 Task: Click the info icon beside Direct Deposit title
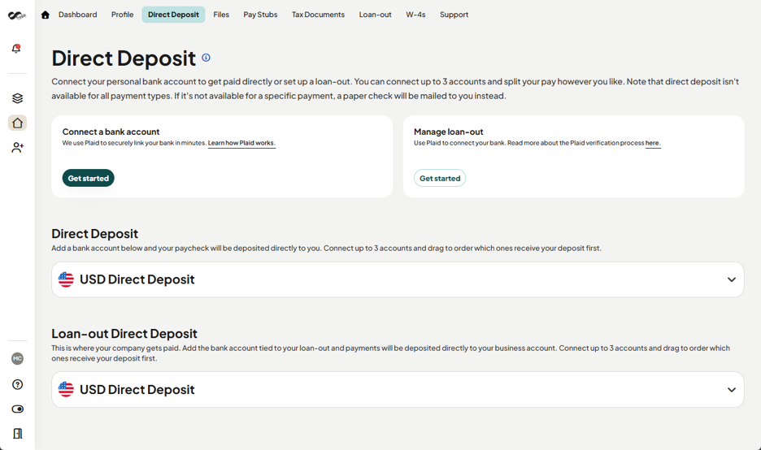(x=206, y=58)
